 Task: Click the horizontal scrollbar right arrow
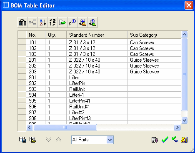[x=177, y=127]
